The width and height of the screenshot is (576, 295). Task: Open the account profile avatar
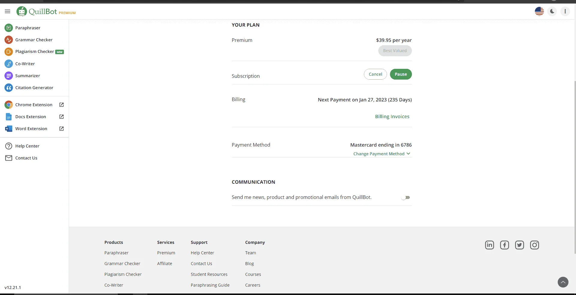pos(565,11)
